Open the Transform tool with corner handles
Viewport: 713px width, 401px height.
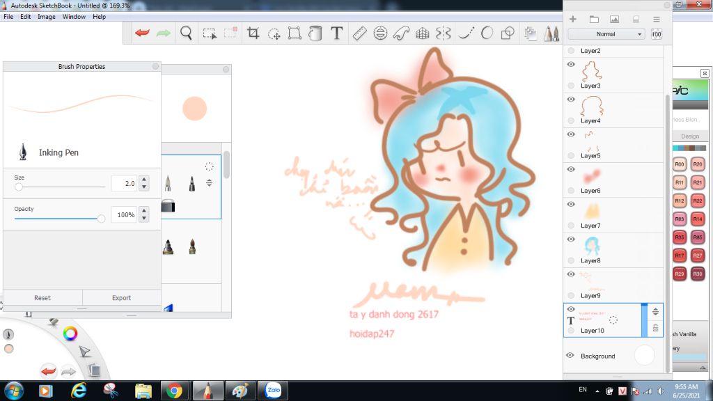pyautogui.click(x=295, y=33)
